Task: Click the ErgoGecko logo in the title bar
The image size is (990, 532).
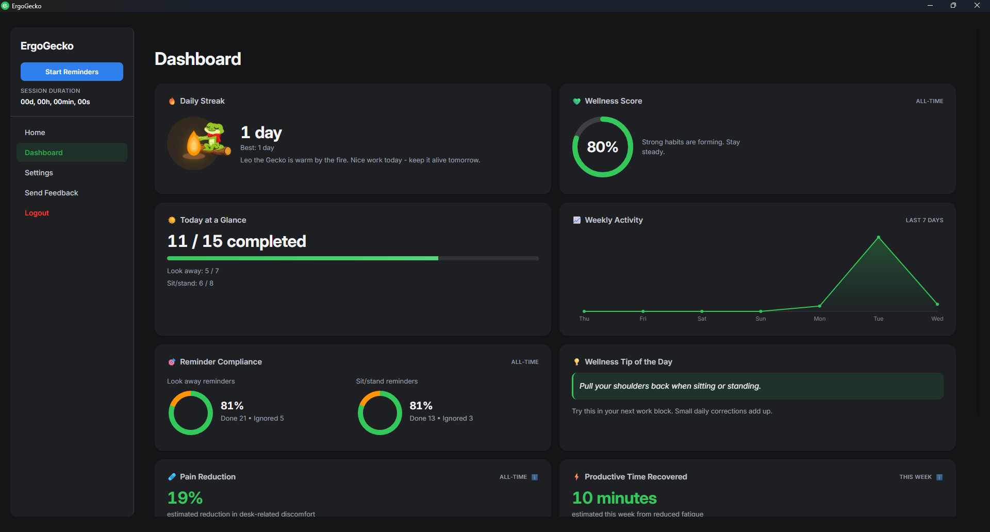Action: pyautogui.click(x=6, y=6)
